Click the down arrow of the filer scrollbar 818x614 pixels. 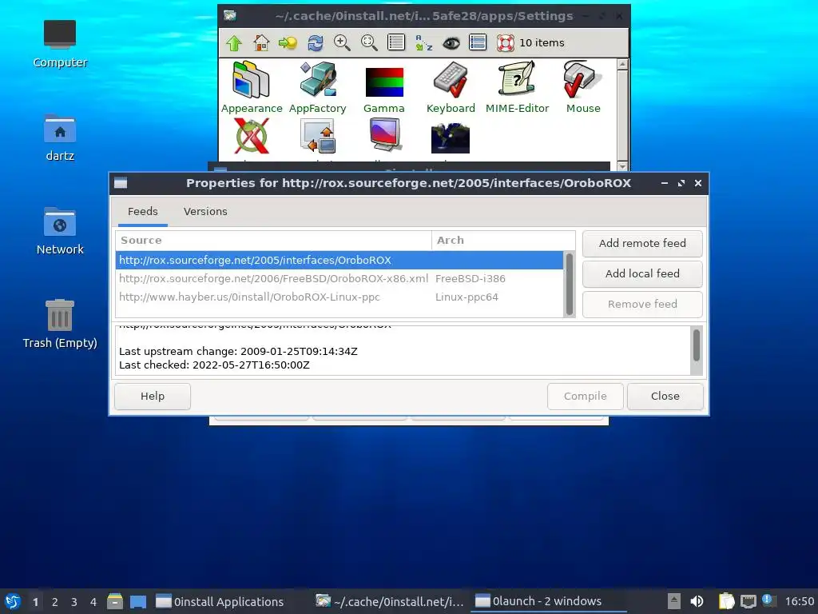click(x=622, y=166)
